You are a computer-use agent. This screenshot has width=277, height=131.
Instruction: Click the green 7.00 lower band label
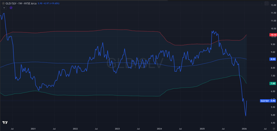click(x=273, y=84)
